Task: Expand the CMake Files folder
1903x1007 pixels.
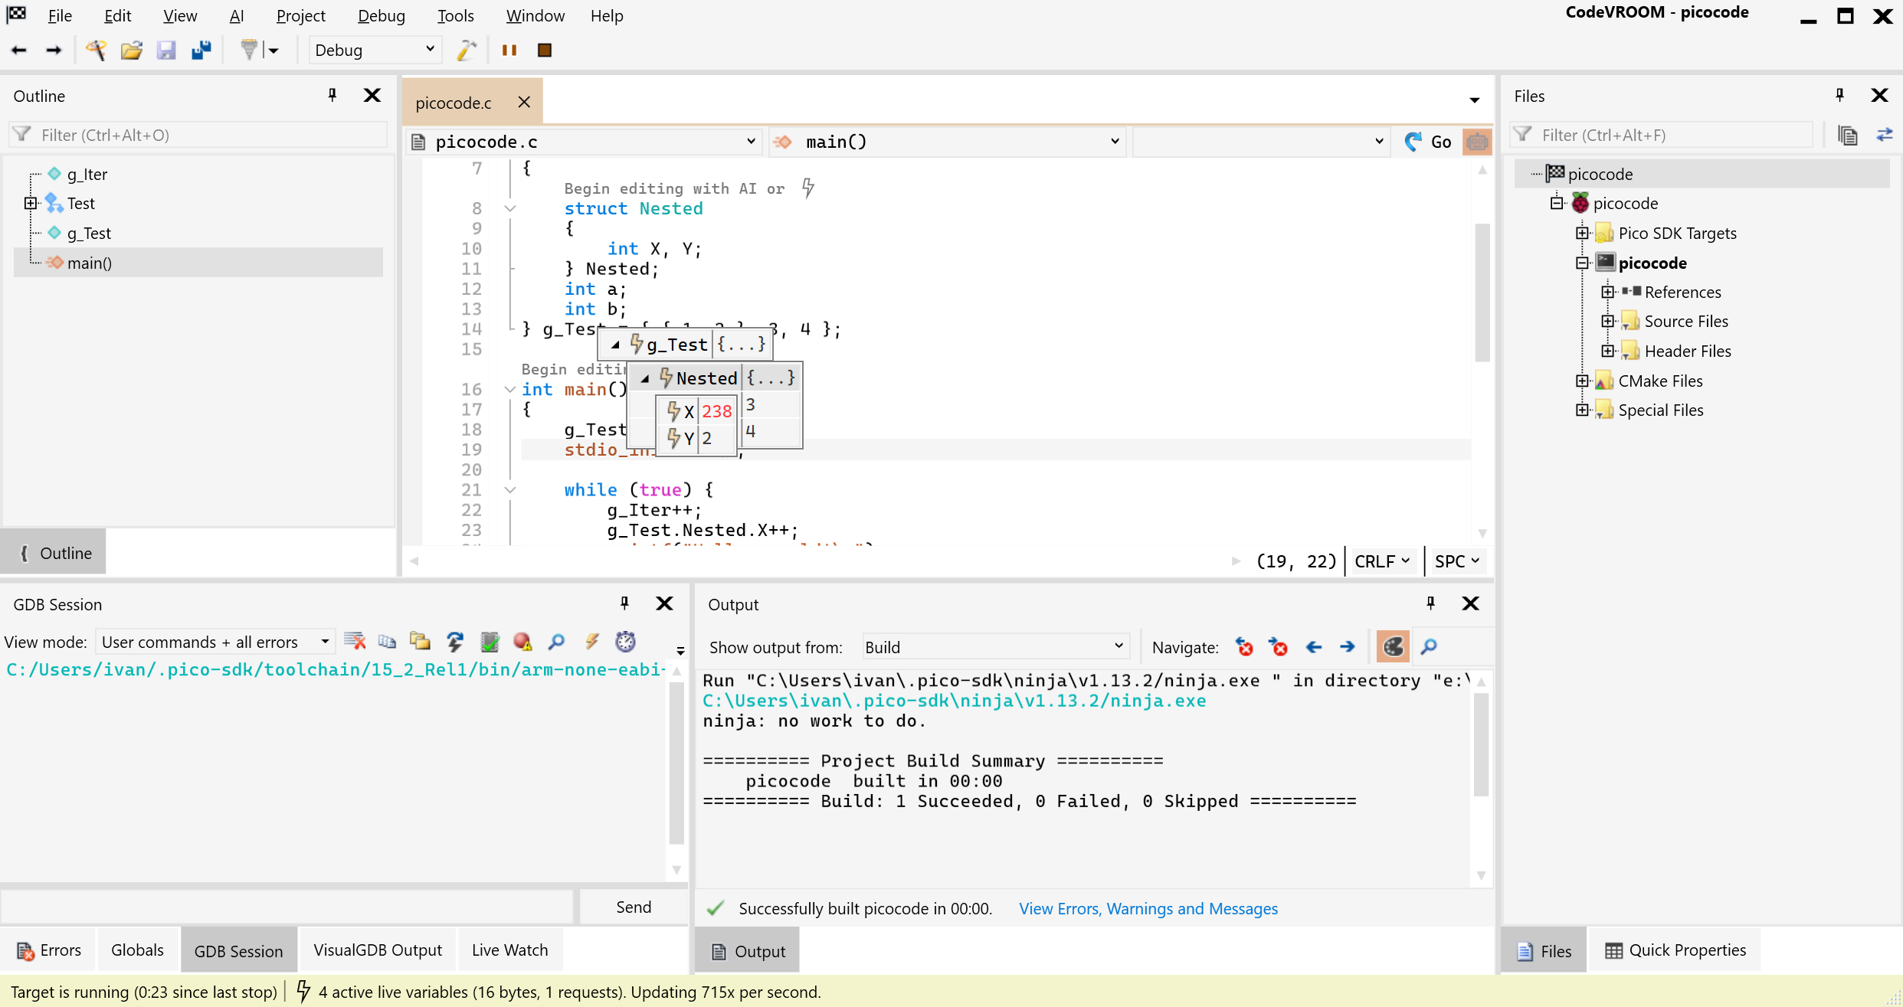Action: pyautogui.click(x=1582, y=381)
